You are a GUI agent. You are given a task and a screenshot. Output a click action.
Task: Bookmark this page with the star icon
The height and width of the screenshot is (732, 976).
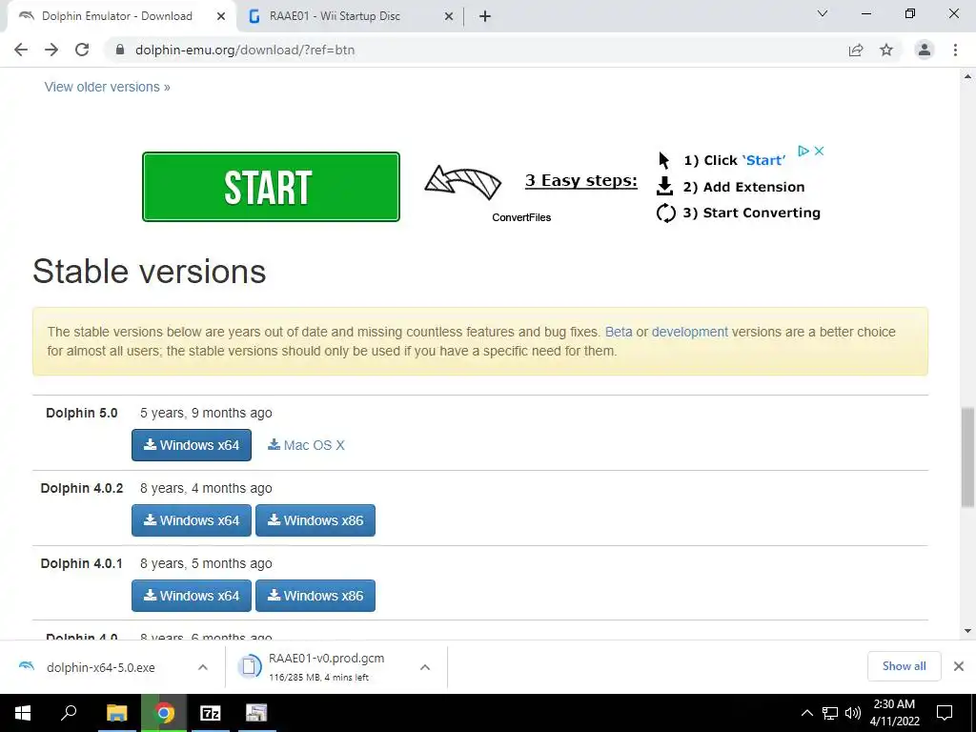coord(886,50)
